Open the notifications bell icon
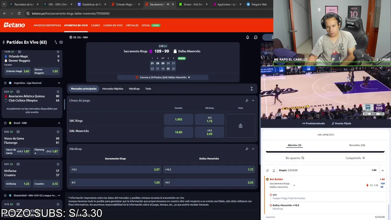This screenshot has height=220, width=391. 248,37
